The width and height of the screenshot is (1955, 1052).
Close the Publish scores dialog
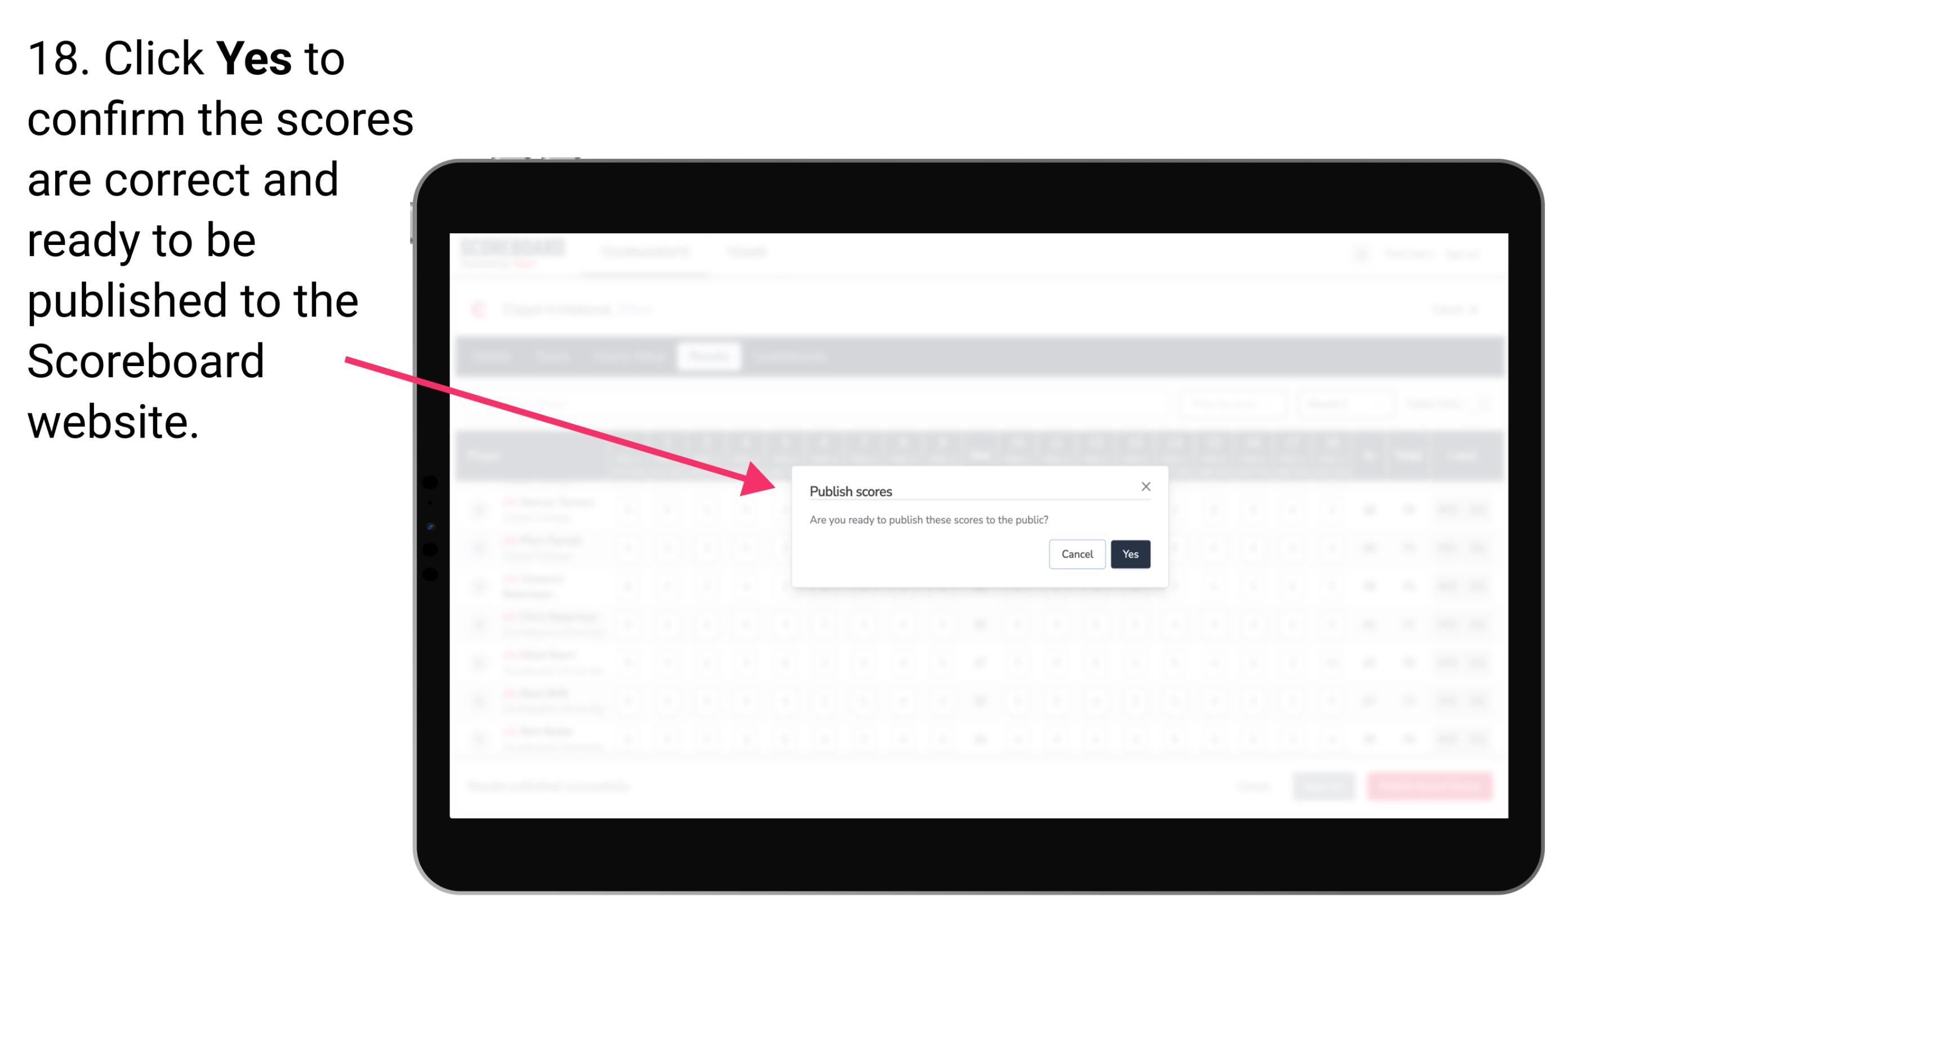click(x=1145, y=486)
